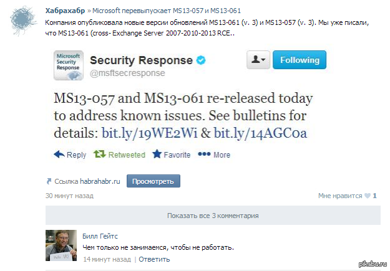Toggle Мне нравится on the post
This screenshot has height=271, width=390.
click(339, 196)
